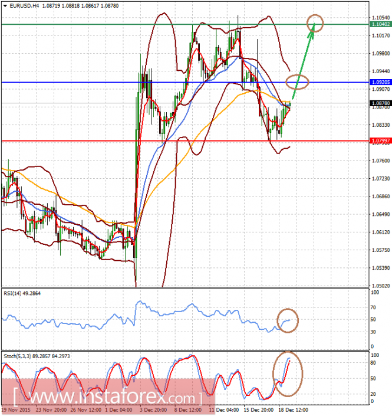The image size is (392, 416).
Task: Select the red 1.07997 price label
Action: pos(381,140)
